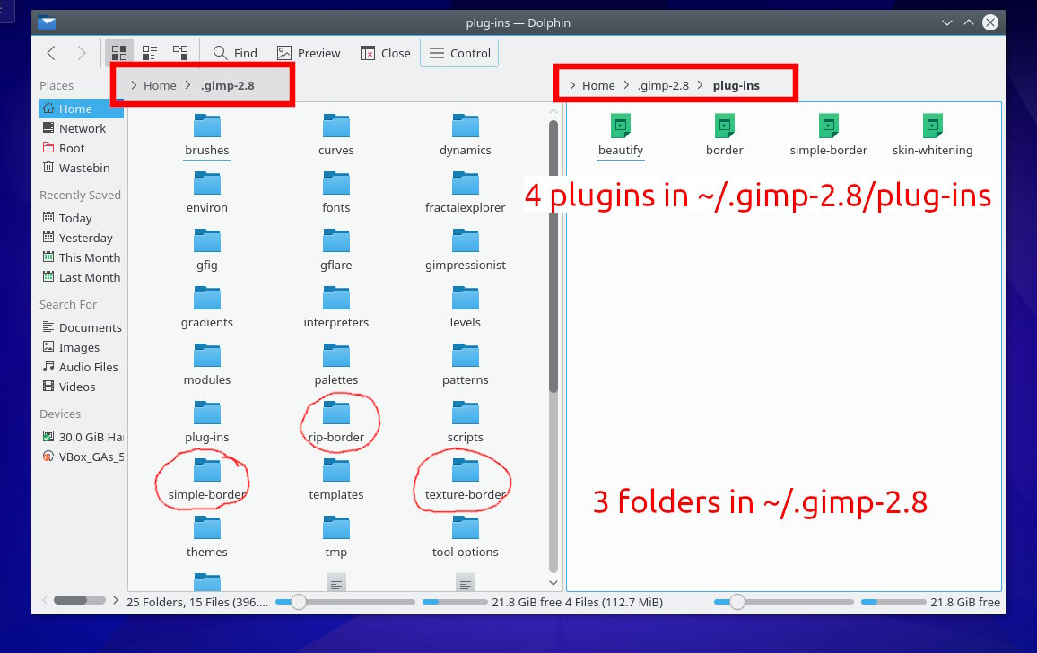
Task: Expand arrow after Home in left breadcrumb
Action: tap(187, 85)
